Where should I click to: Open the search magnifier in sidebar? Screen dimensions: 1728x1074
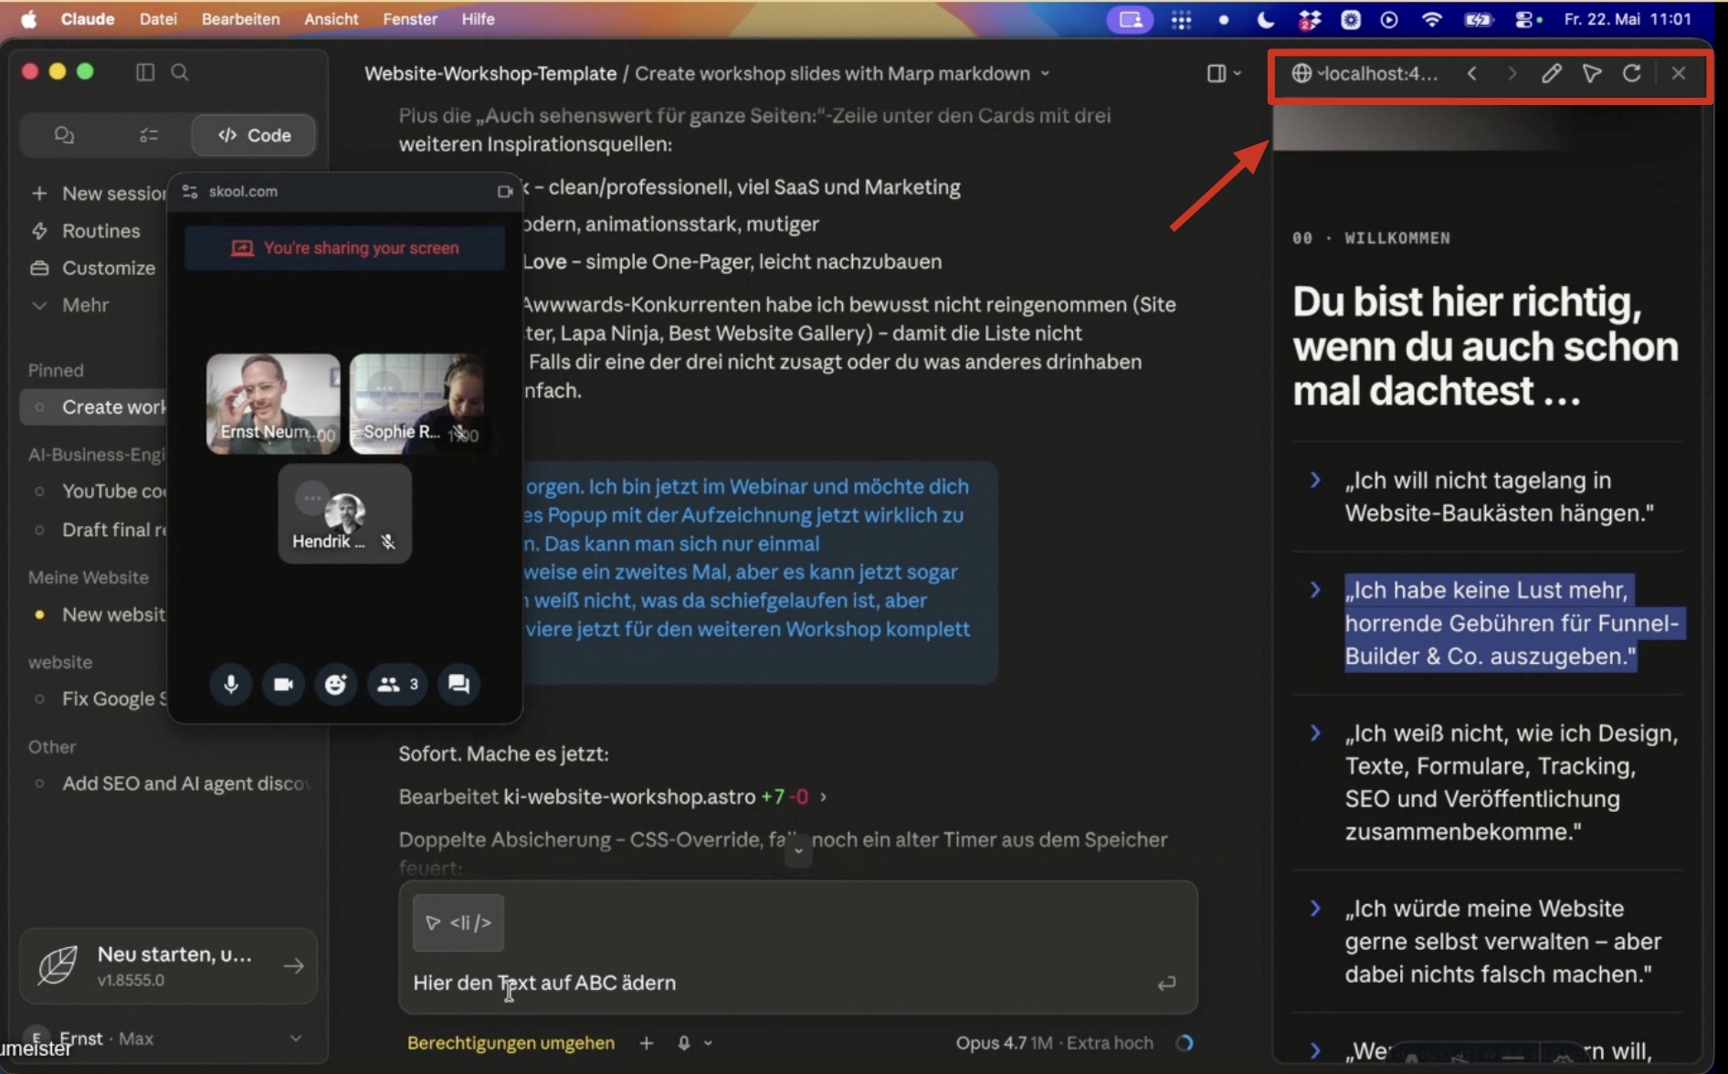tap(180, 72)
